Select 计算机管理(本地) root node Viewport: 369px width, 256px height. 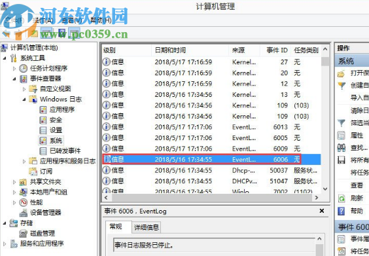click(34, 48)
